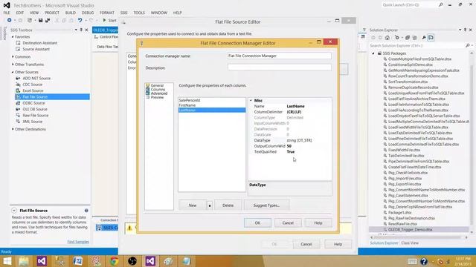Click the info icon beside Flat File Source description

[86, 211]
